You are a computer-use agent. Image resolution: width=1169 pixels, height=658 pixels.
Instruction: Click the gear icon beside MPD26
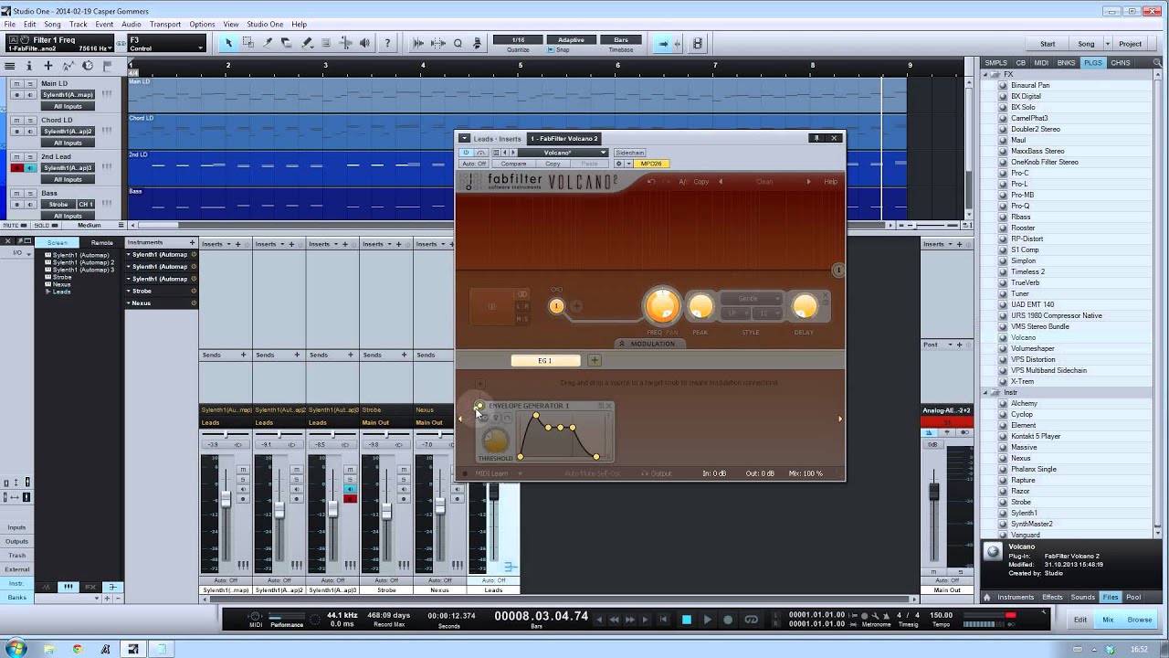click(x=618, y=164)
